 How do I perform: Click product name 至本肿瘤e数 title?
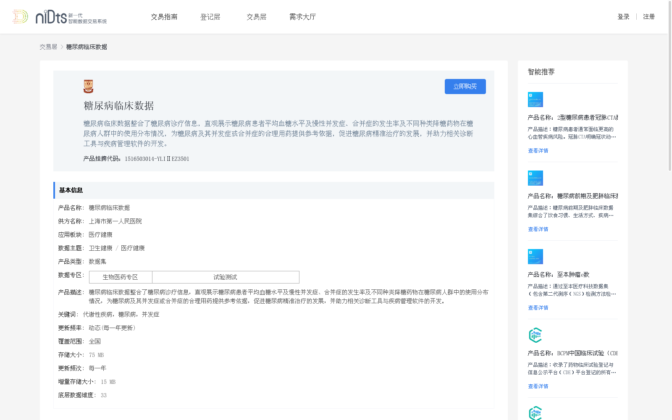pyautogui.click(x=559, y=275)
